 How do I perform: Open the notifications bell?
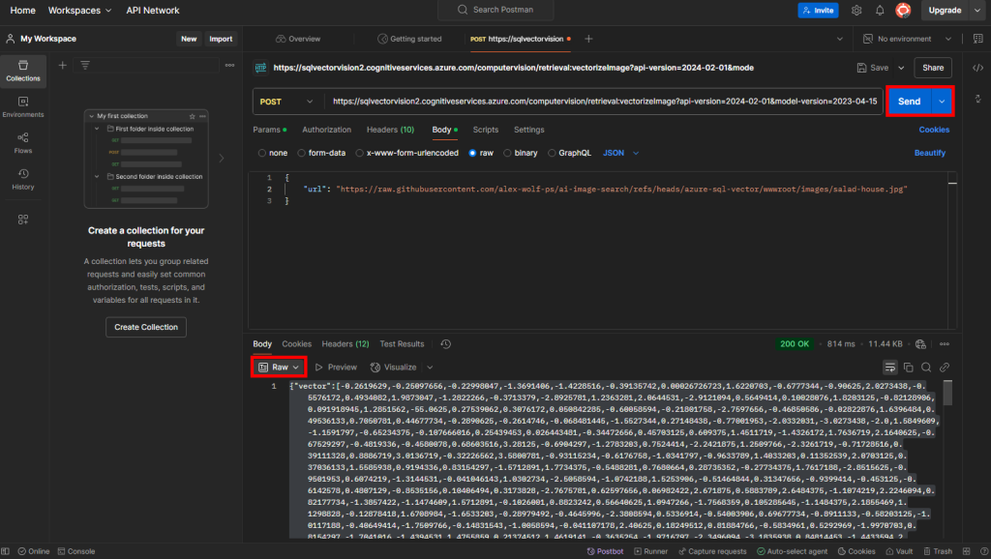pyautogui.click(x=880, y=10)
